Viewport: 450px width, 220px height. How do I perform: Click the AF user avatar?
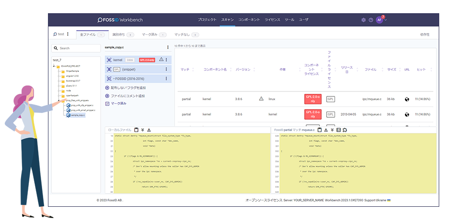(x=380, y=20)
